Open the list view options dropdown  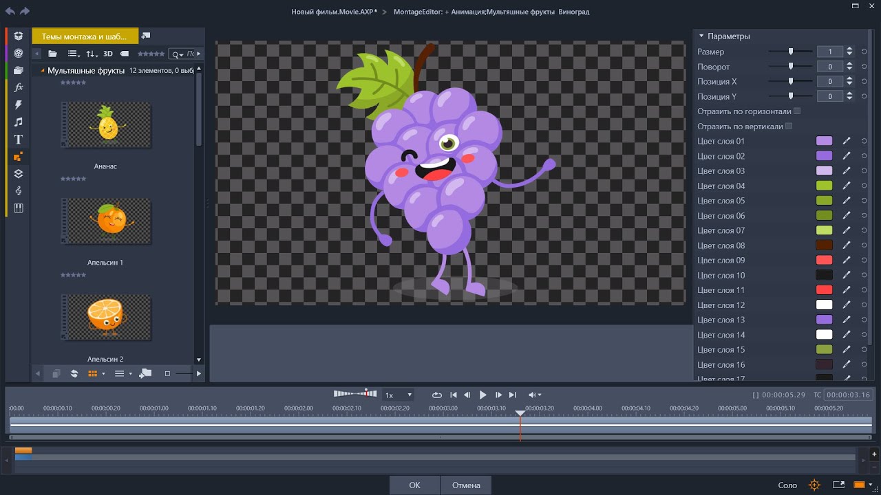74,54
